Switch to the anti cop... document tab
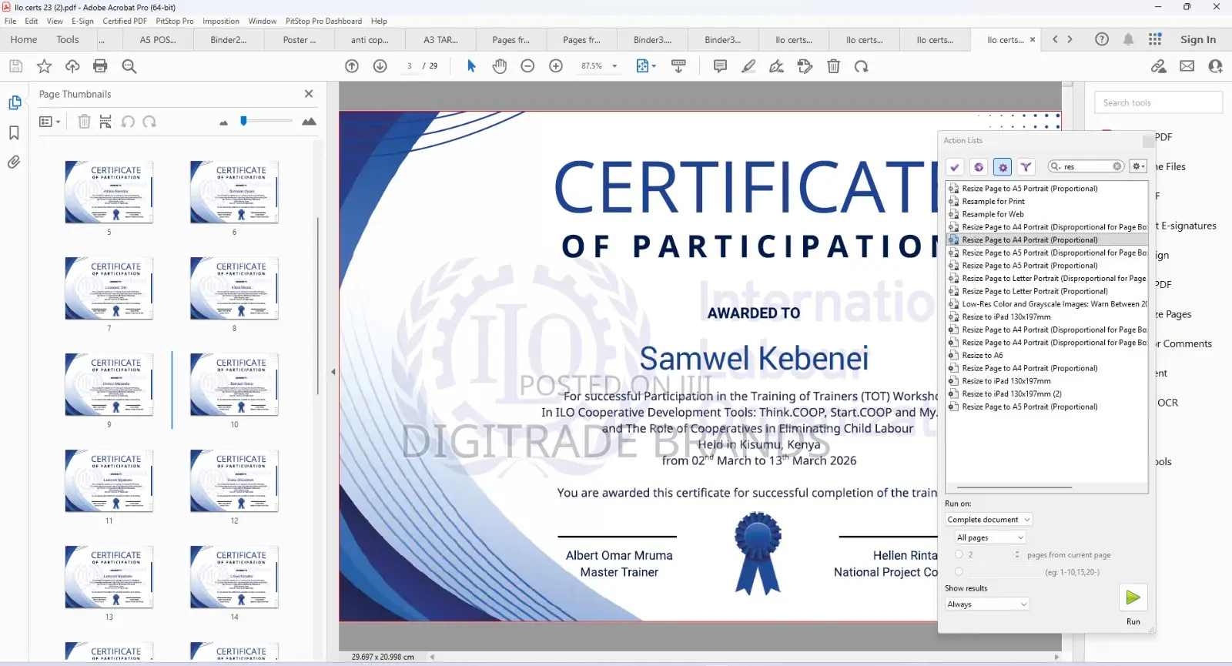The width and height of the screenshot is (1232, 666). click(x=370, y=39)
